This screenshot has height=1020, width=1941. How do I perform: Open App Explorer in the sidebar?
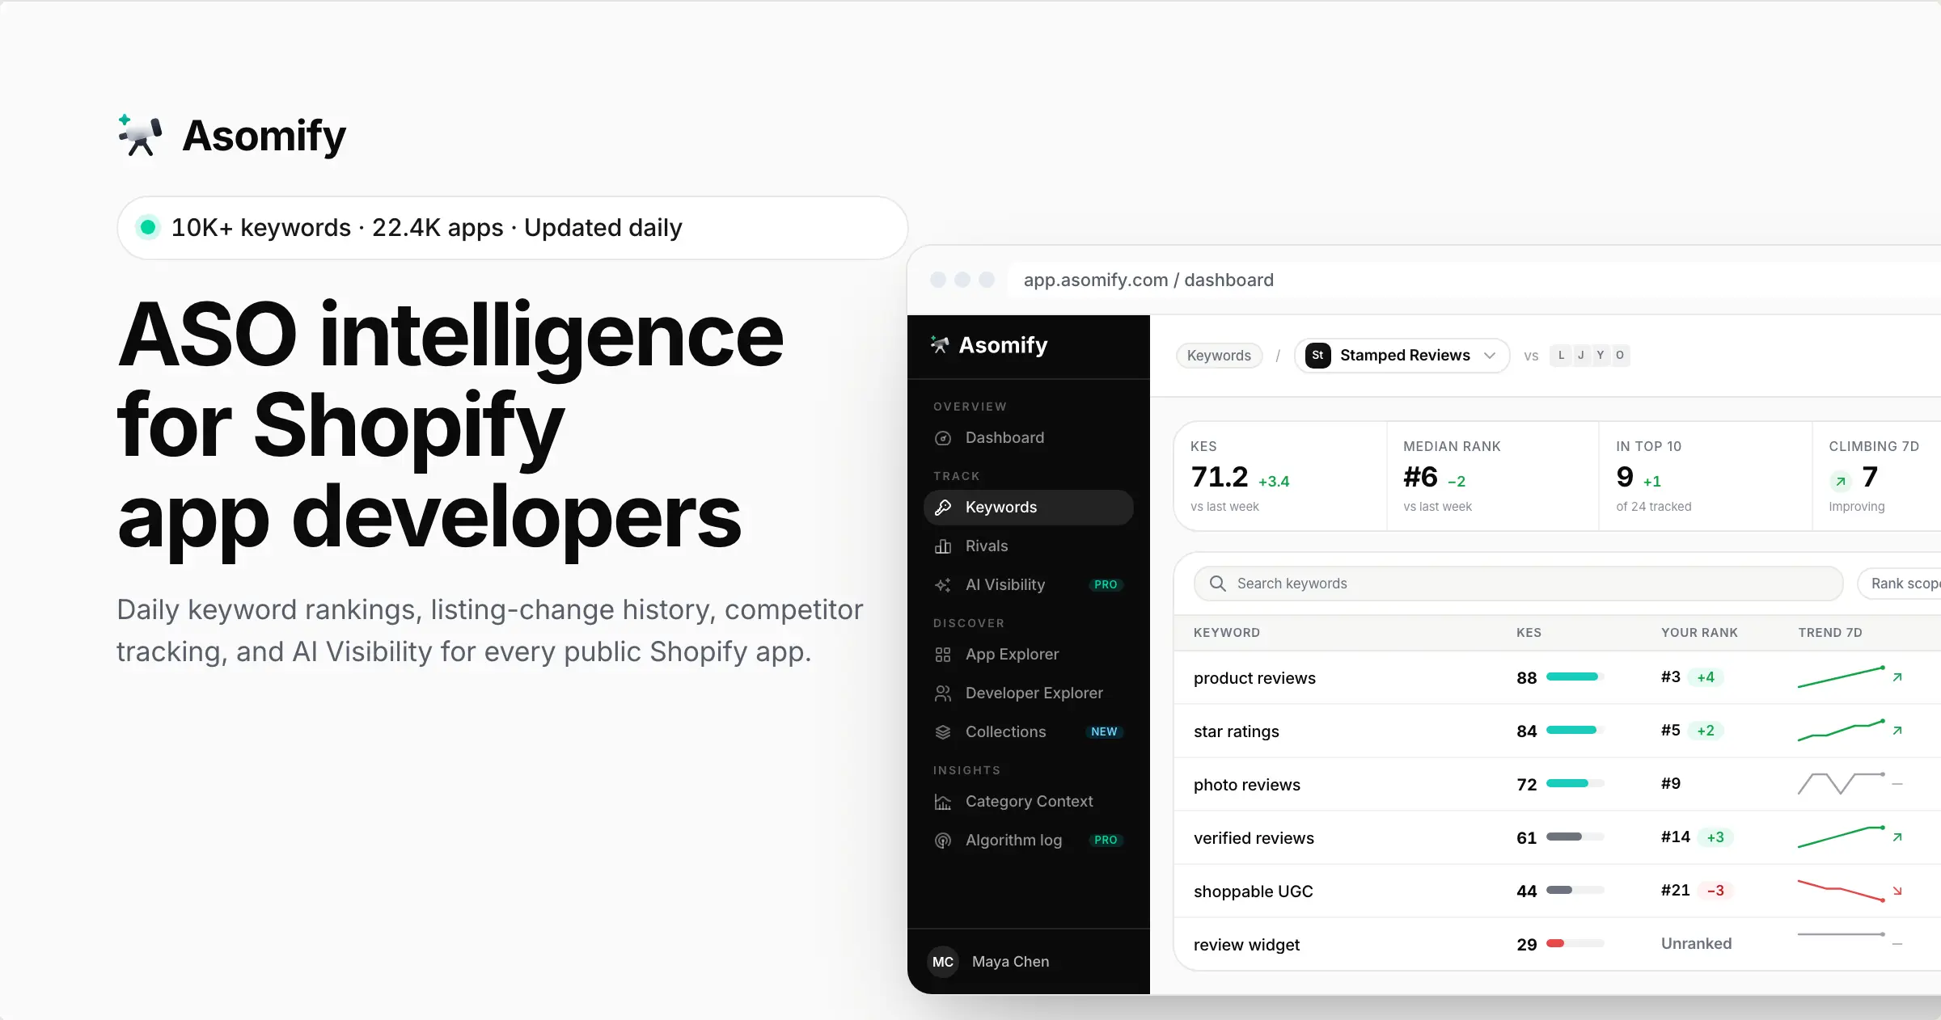pyautogui.click(x=1029, y=655)
